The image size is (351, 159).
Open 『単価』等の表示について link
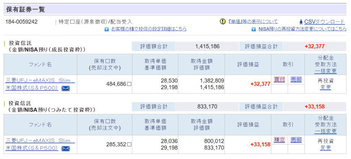pos(253,22)
